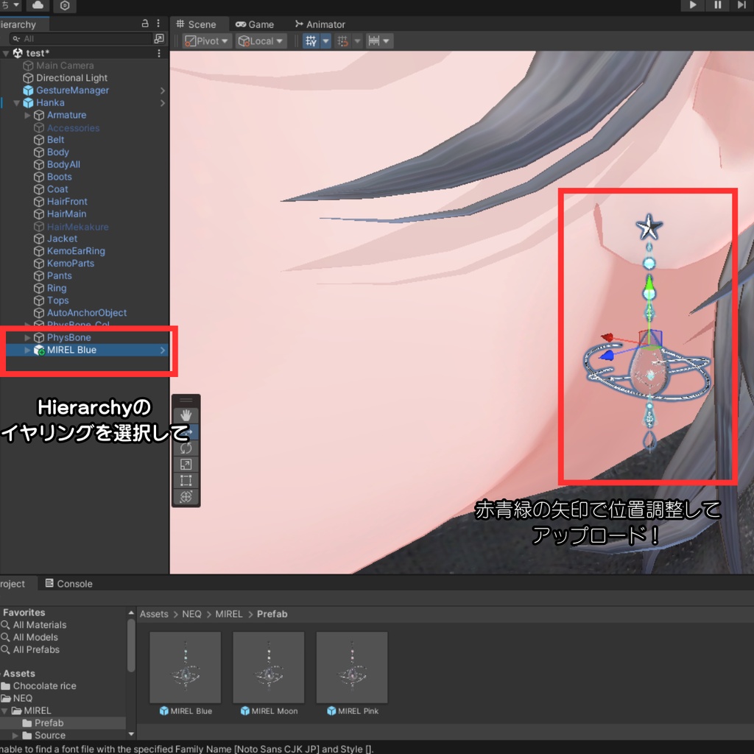This screenshot has width=754, height=754.
Task: Select the Rotate tool
Action: coord(186,448)
